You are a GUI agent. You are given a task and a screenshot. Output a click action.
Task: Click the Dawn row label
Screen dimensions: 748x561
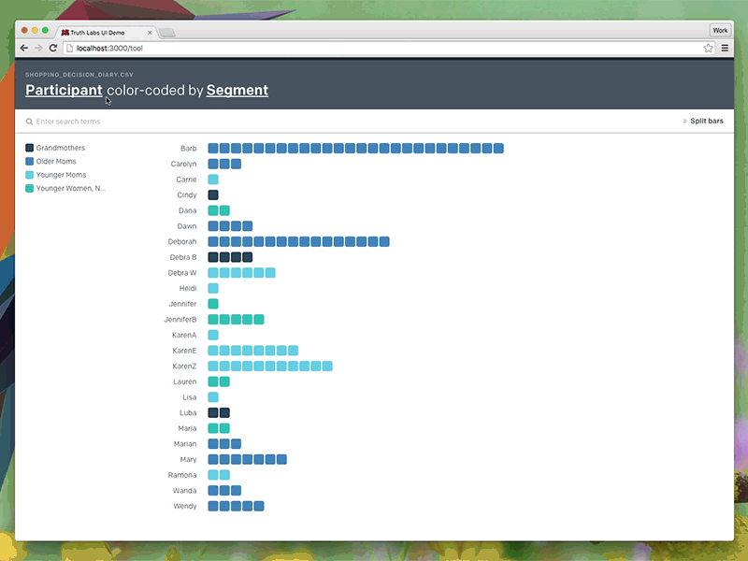click(187, 226)
